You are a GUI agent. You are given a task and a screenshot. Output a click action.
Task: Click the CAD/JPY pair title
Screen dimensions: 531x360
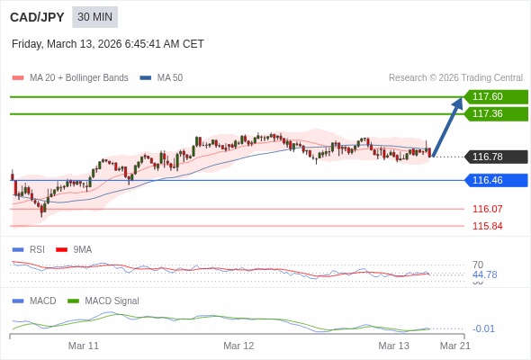coord(37,17)
